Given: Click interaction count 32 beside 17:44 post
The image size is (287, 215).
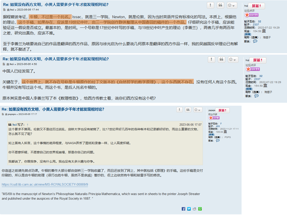Looking at the screenshot, I should coord(259,21).
